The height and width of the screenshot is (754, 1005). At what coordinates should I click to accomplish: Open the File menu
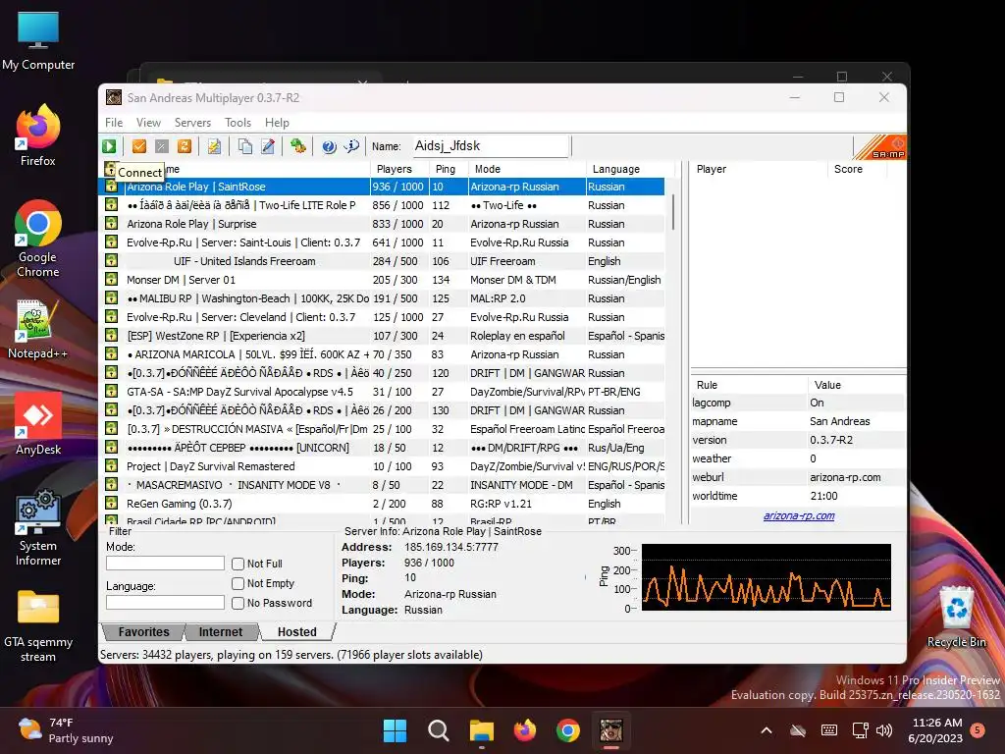[114, 123]
